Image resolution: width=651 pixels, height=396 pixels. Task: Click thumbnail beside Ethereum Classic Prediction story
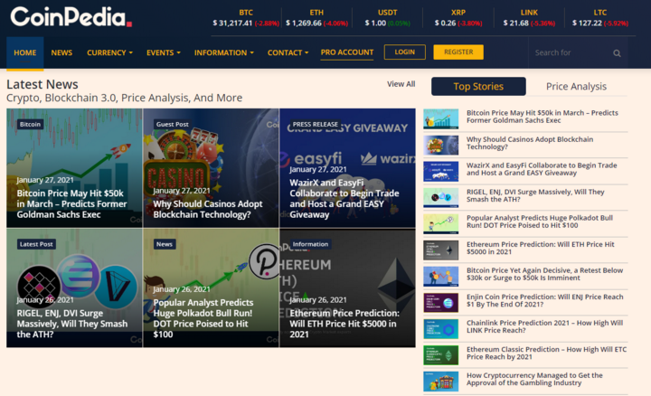point(441,355)
